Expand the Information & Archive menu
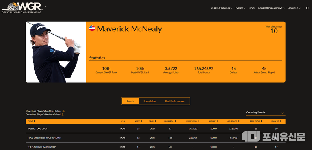 (x=271, y=8)
